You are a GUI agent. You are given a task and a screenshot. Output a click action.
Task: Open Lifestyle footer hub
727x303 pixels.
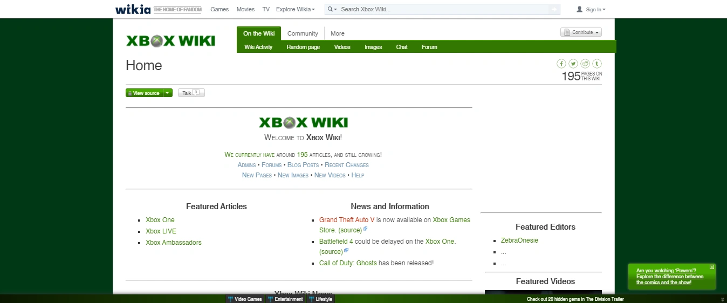pyautogui.click(x=321, y=299)
